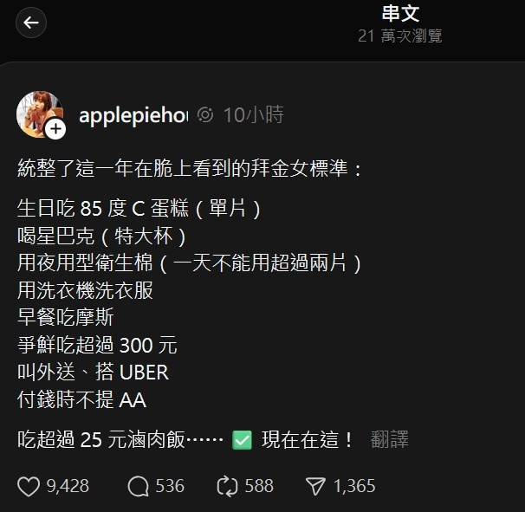The image size is (525, 512).
Task: Click the 串文 page title
Action: click(x=400, y=14)
